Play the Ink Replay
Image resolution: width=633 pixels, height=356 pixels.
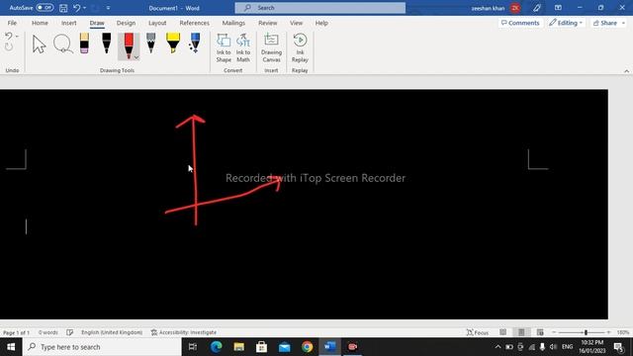(300, 48)
